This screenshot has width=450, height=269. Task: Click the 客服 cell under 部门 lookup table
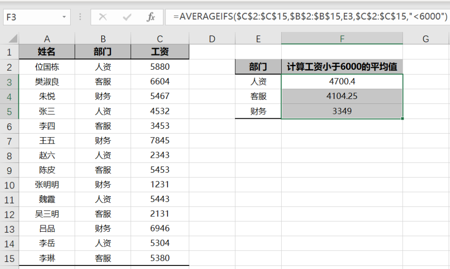258,96
